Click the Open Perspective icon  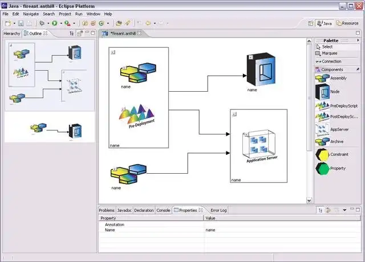[x=310, y=23]
